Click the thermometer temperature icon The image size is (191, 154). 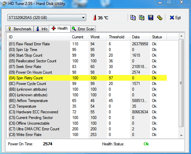coord(95,18)
